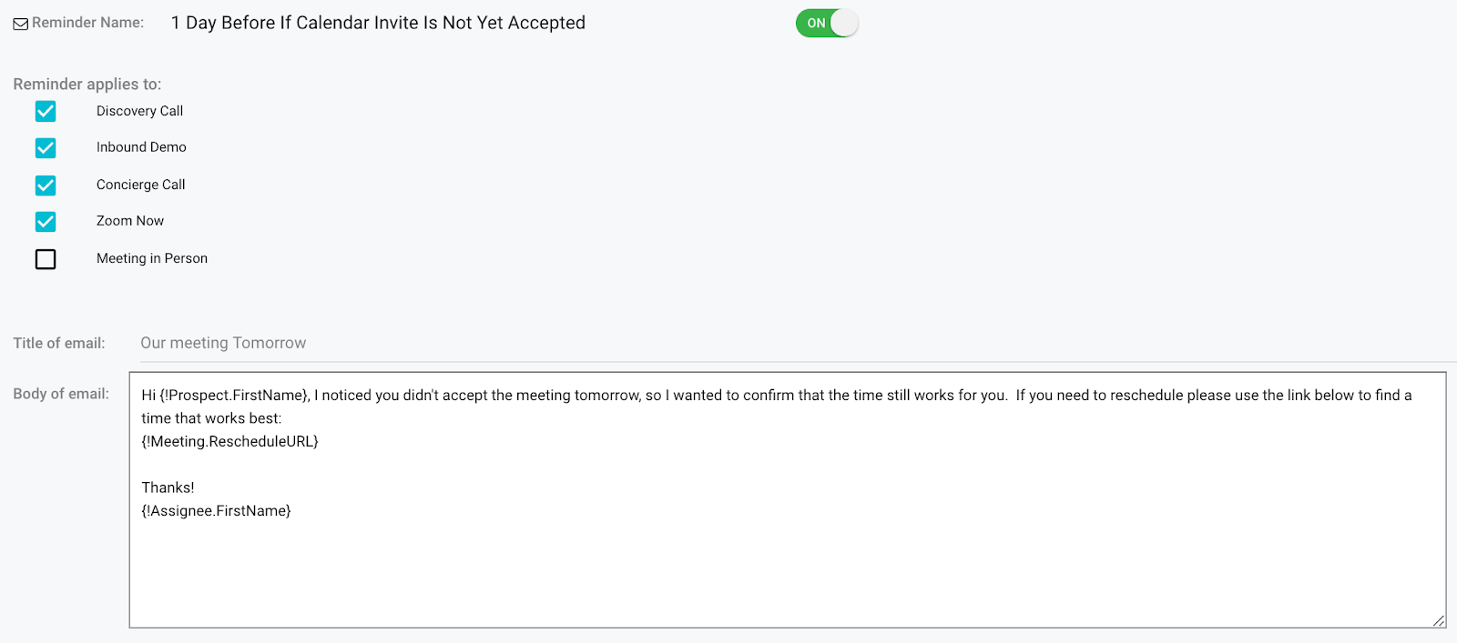
Task: Grab the text area resize handle
Action: point(1438,620)
